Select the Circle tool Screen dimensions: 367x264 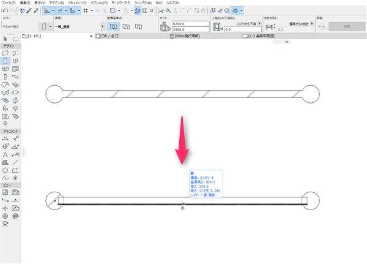(x=5, y=170)
